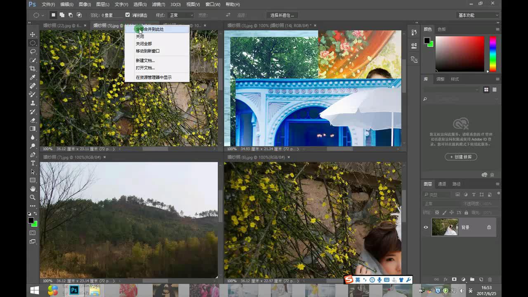Screen dimensions: 528x297
Task: Choose the Eyedropper tool
Action: point(33,77)
